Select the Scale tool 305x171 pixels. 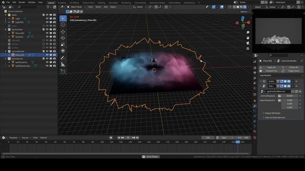coord(63,44)
